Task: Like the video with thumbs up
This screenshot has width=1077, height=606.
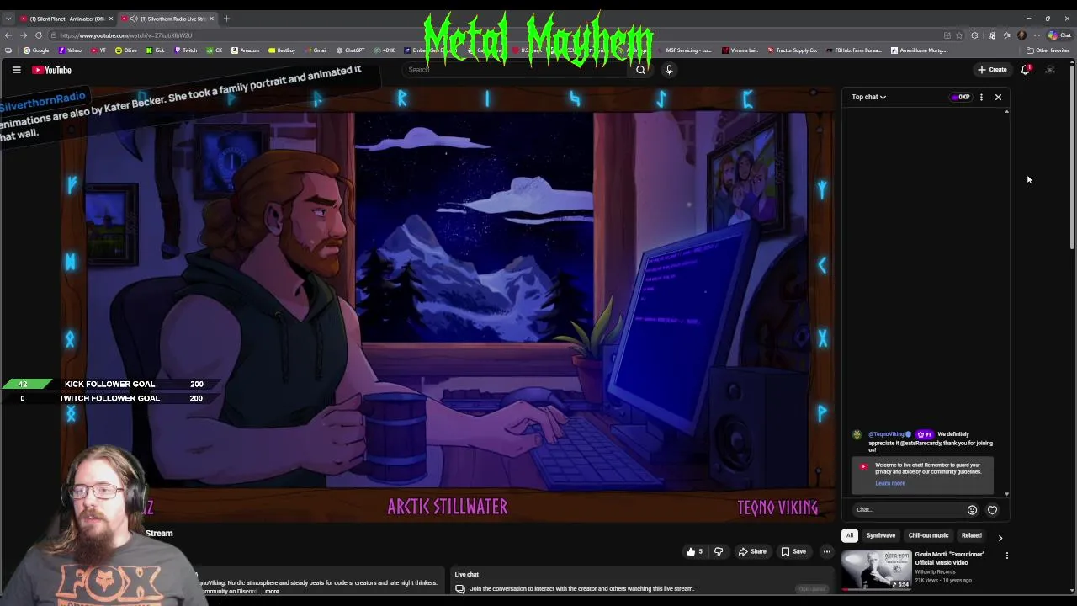Action: coord(695,552)
